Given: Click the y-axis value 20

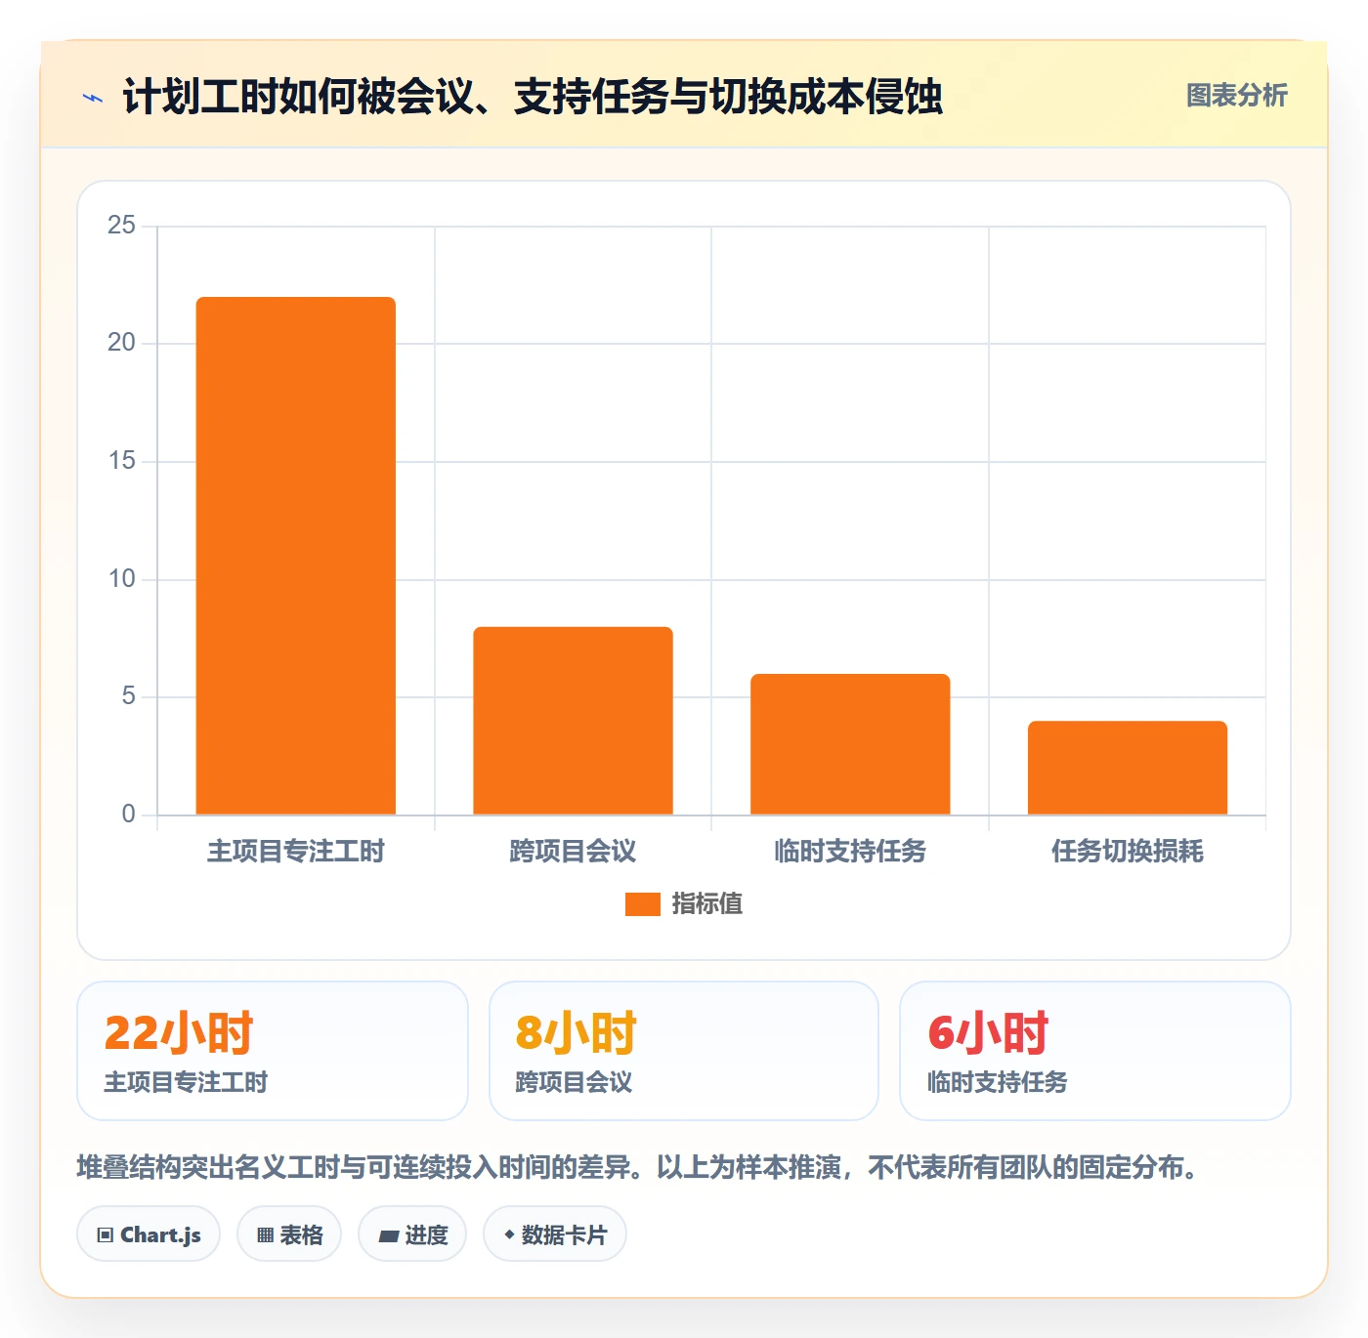Looking at the screenshot, I should click(122, 343).
